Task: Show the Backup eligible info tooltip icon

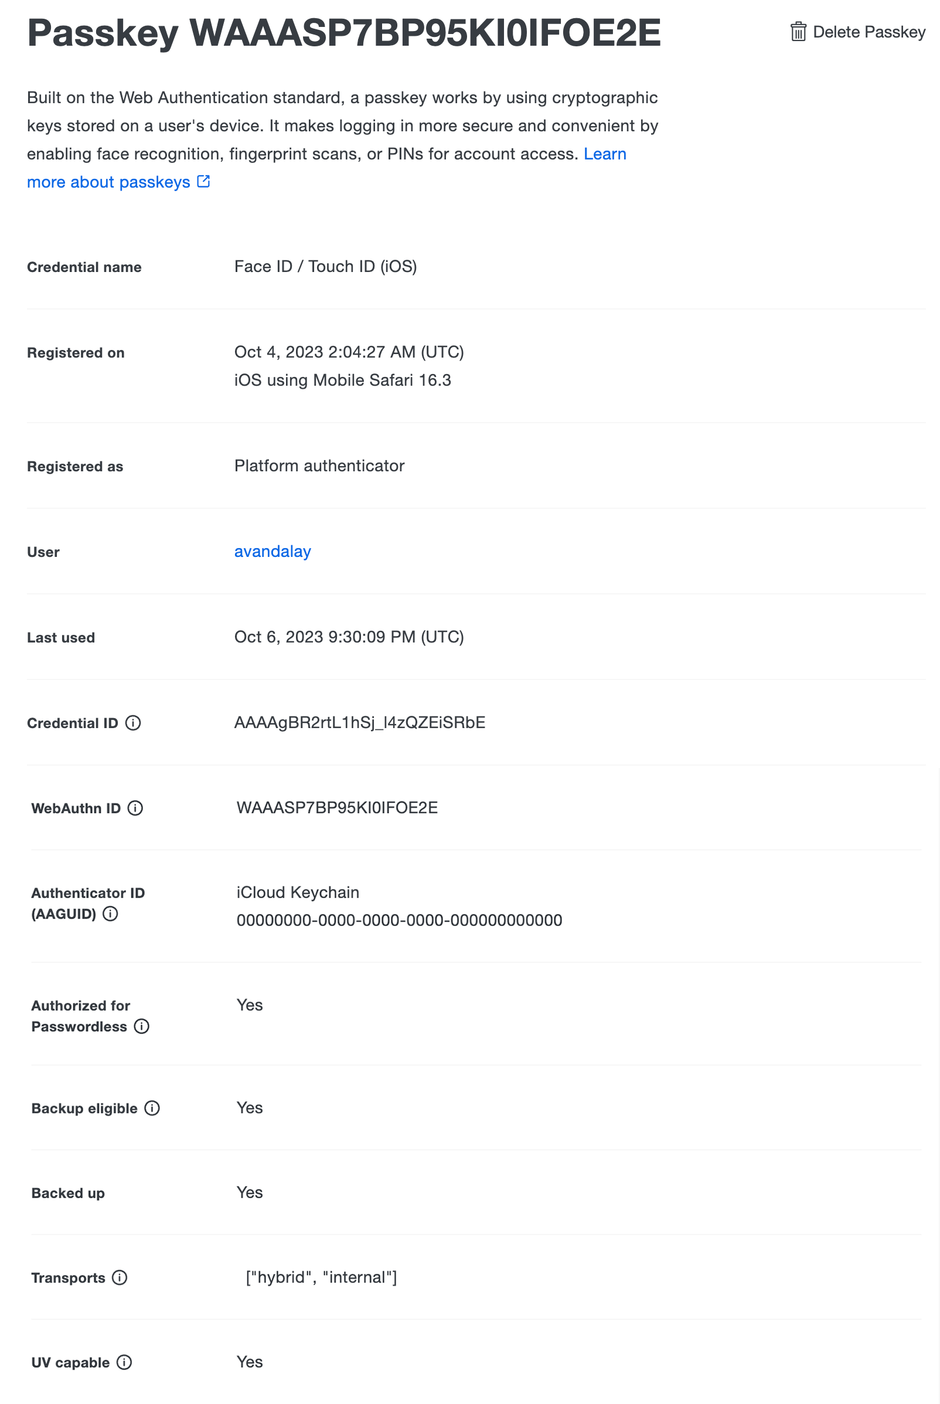Action: 152,1108
